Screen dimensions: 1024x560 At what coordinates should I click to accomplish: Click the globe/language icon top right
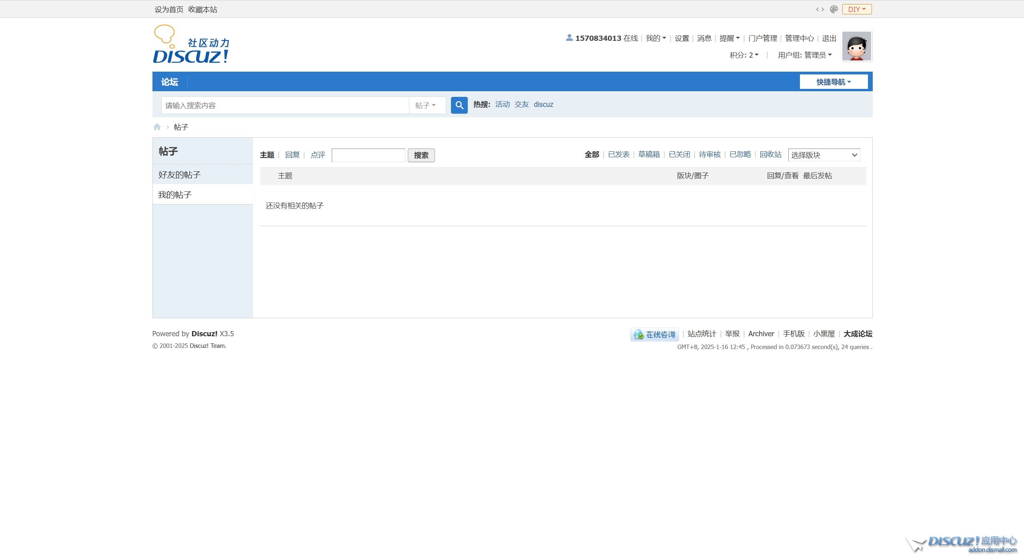tap(833, 9)
